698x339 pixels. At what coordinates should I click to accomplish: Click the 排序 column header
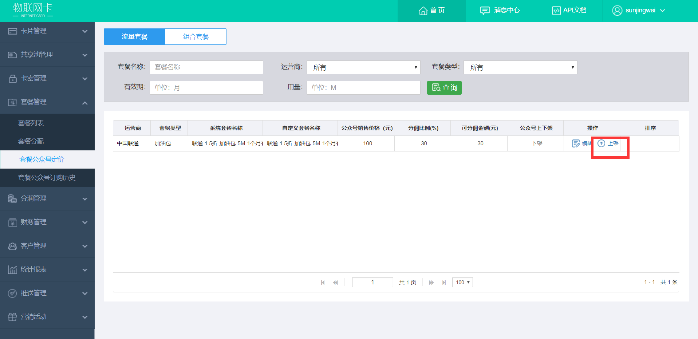[650, 128]
